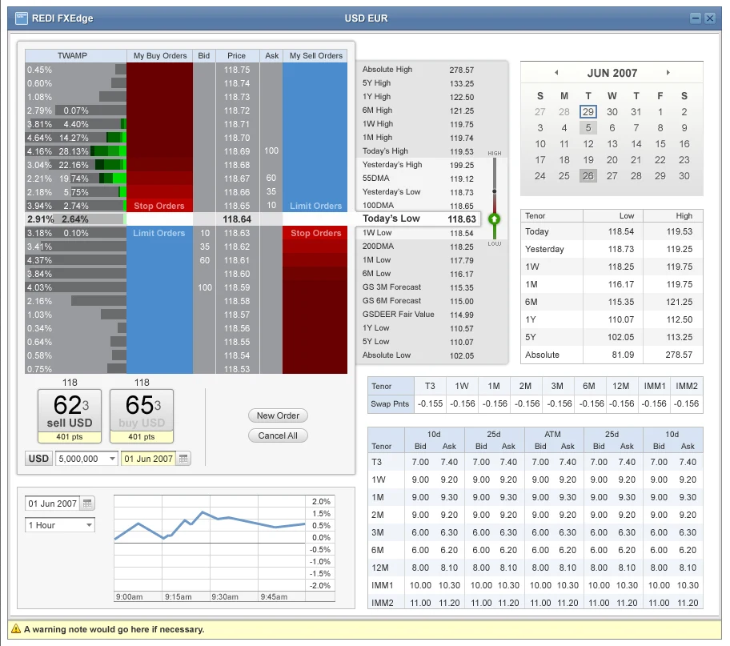
Task: Click the bid size 100 at 118.59
Action: click(204, 287)
